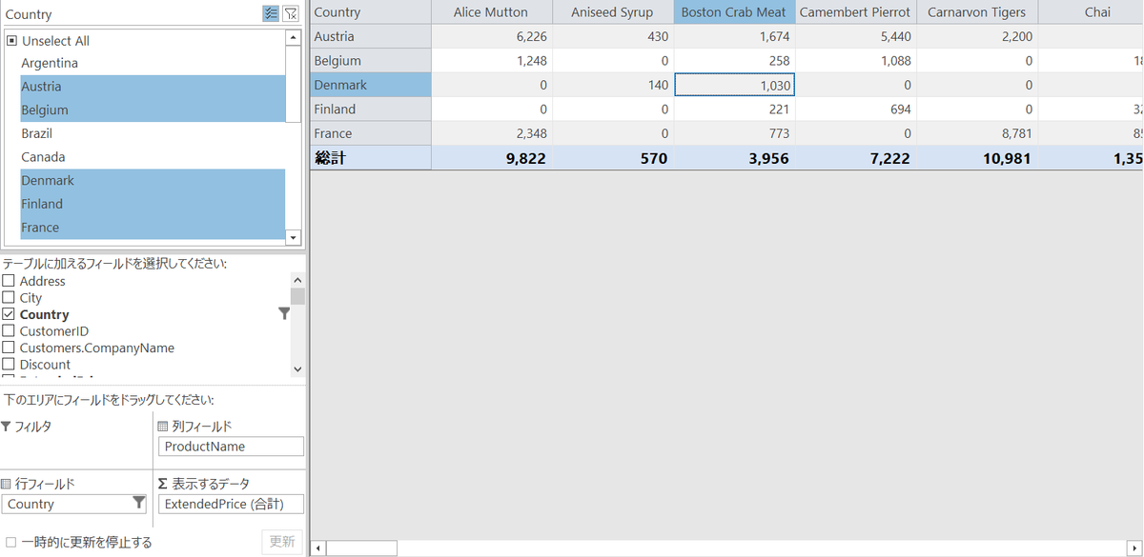This screenshot has height=557, width=1144.
Task: Click the column fields grid icon
Action: pos(163,427)
